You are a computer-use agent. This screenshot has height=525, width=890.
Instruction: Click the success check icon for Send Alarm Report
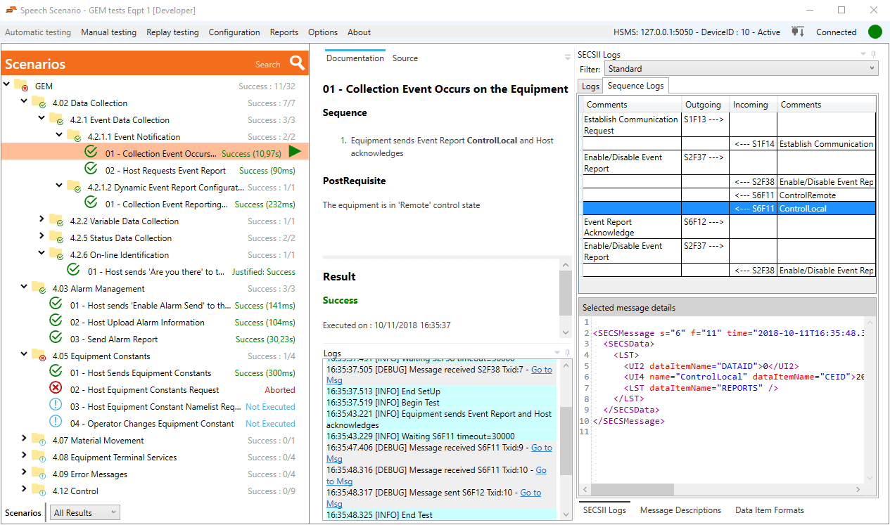tap(56, 339)
